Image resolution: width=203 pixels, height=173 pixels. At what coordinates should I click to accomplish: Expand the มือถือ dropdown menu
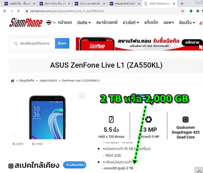[x=84, y=23]
